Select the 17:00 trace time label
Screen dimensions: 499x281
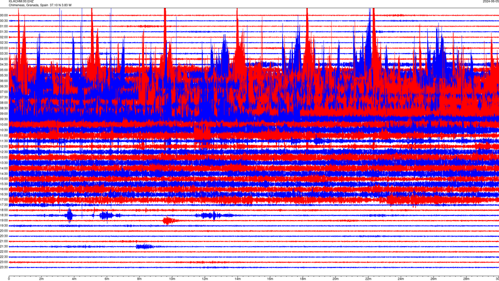pyautogui.click(x=4, y=199)
